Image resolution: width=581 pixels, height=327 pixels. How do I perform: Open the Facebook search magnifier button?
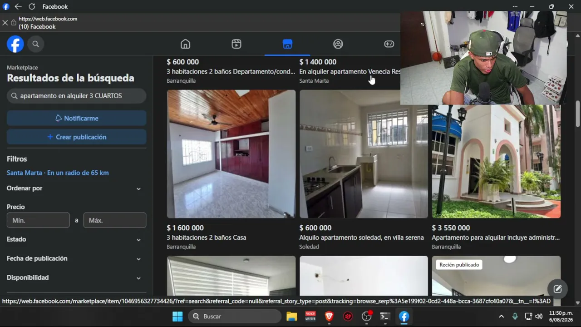35,44
